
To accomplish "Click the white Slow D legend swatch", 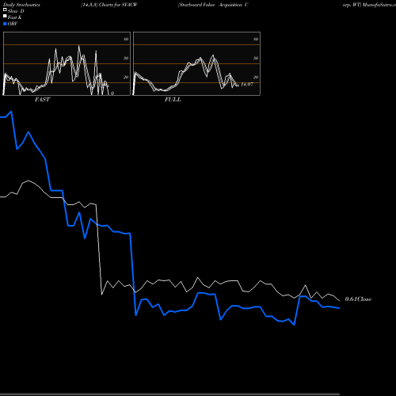I will 5,10.
